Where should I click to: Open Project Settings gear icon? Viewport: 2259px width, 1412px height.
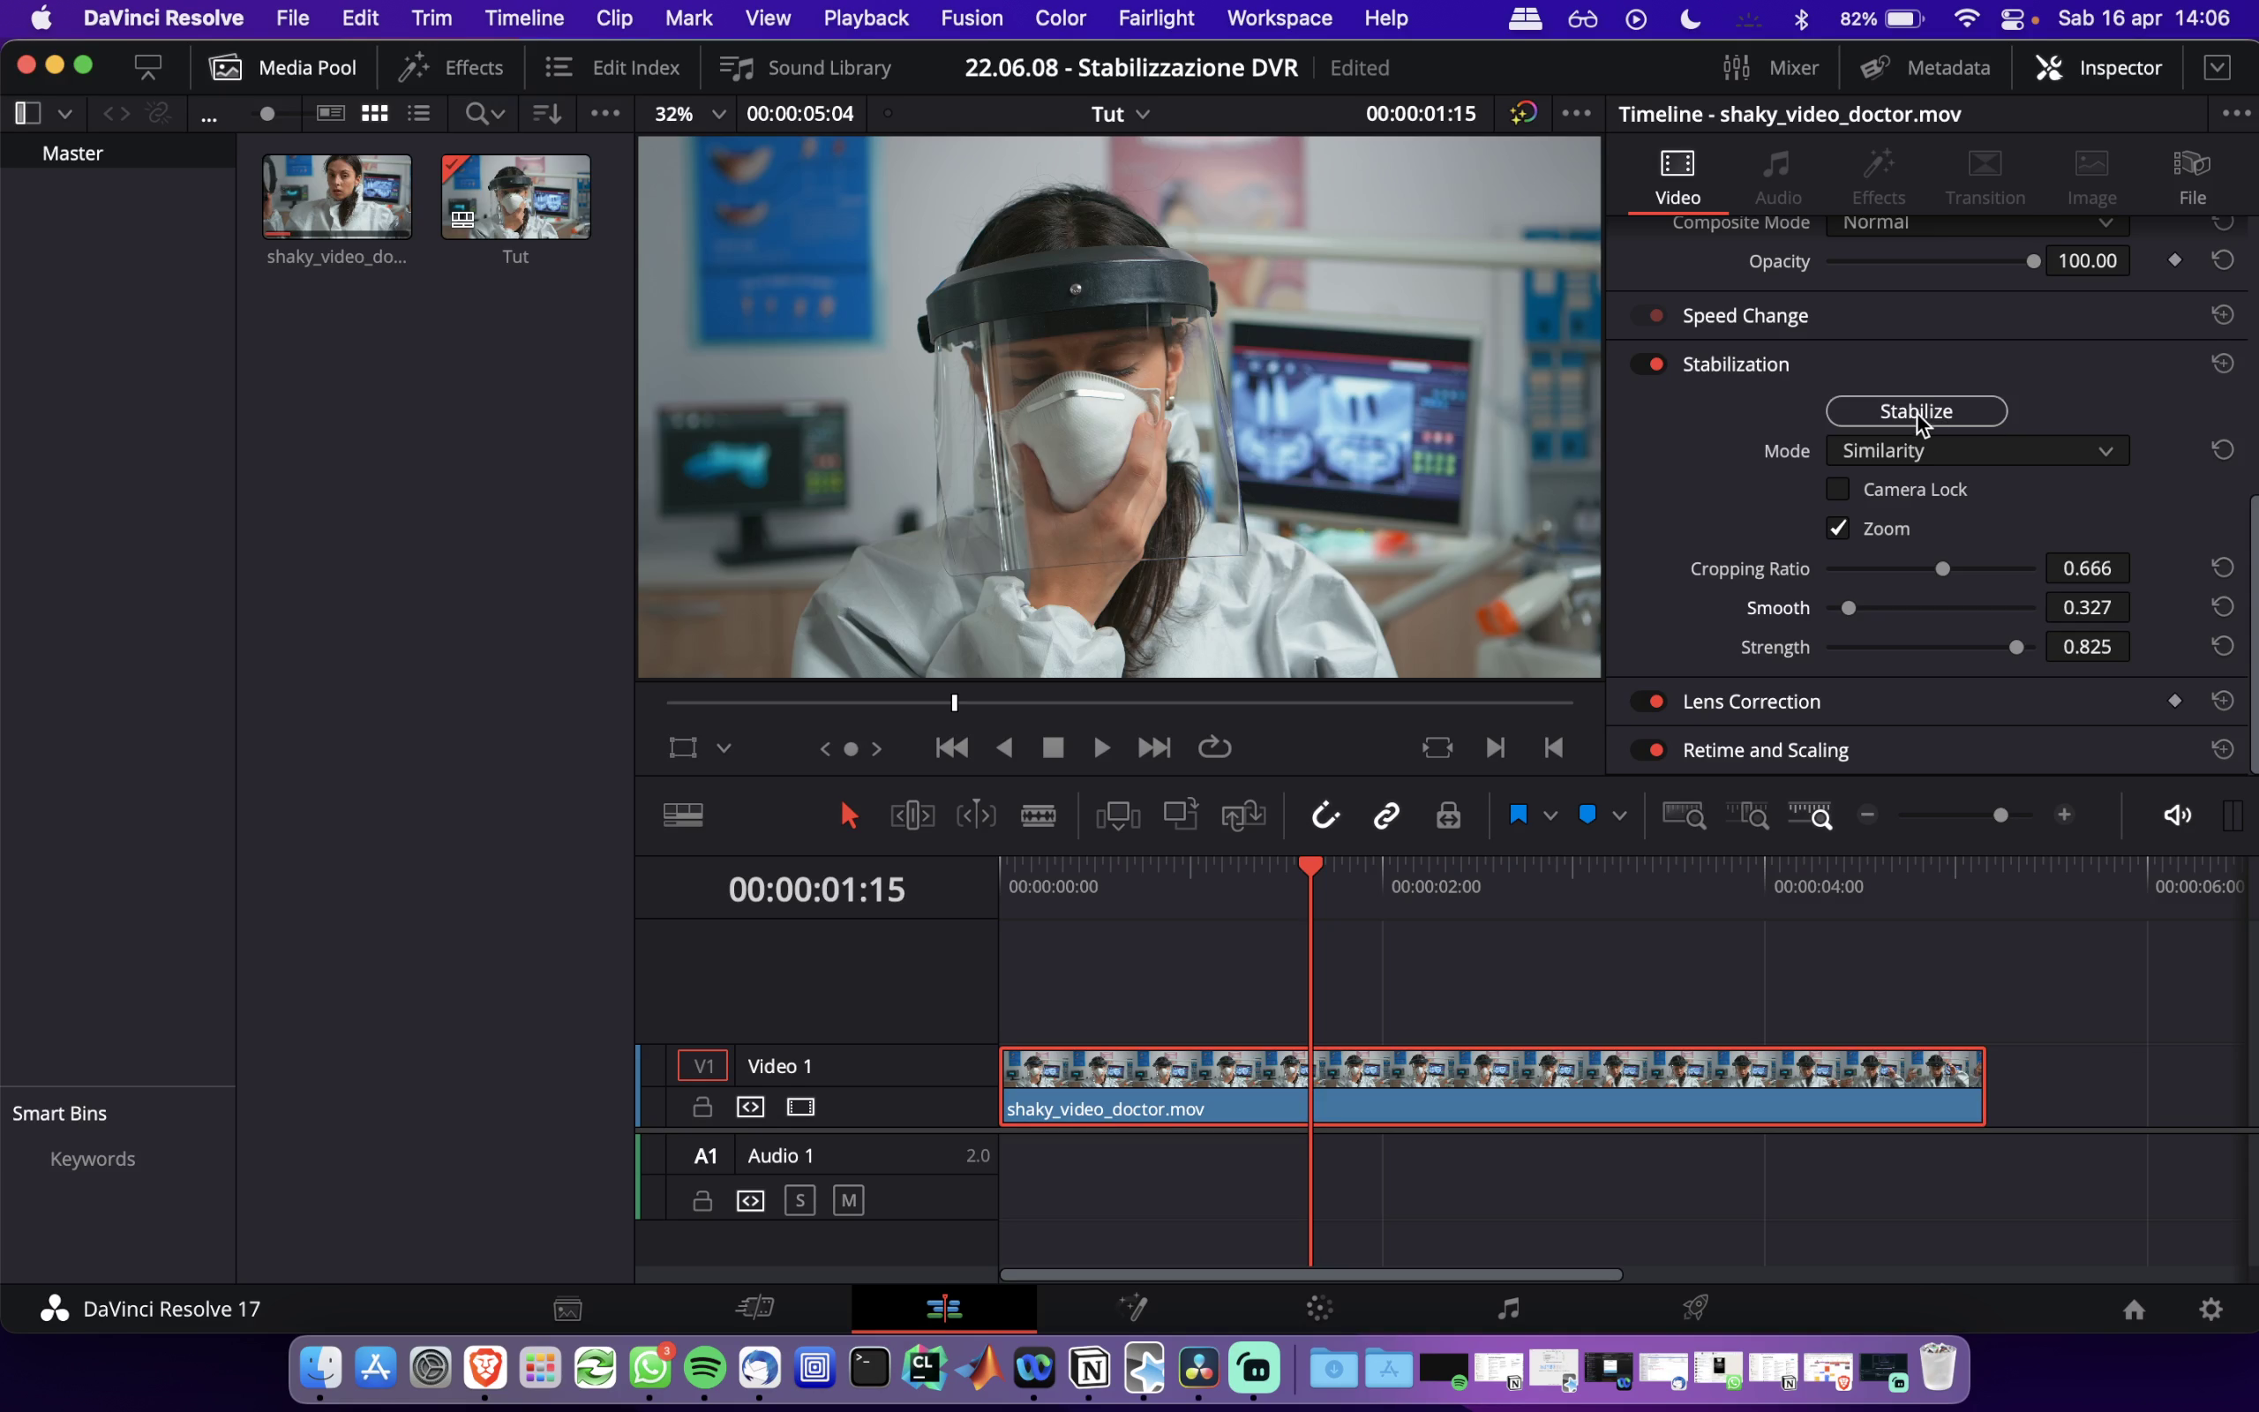2210,1310
